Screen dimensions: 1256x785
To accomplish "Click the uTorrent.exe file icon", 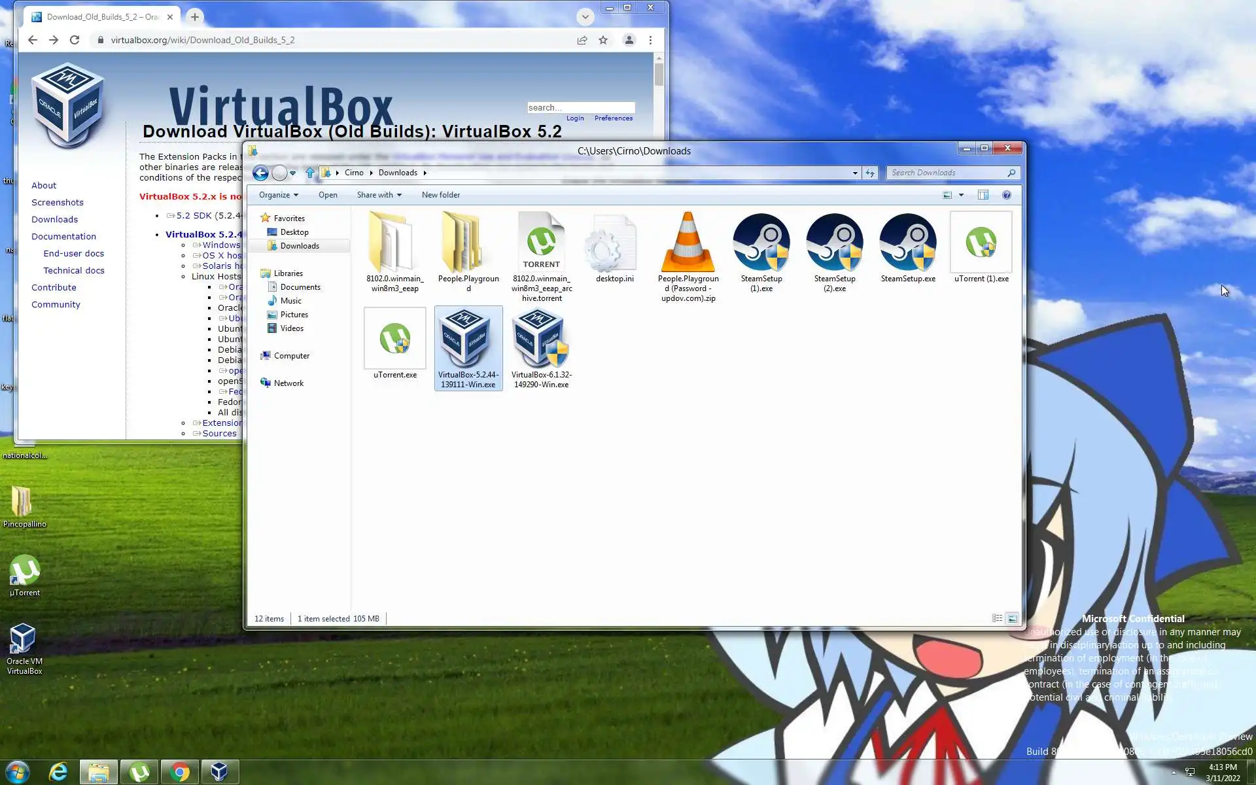I will (x=394, y=339).
